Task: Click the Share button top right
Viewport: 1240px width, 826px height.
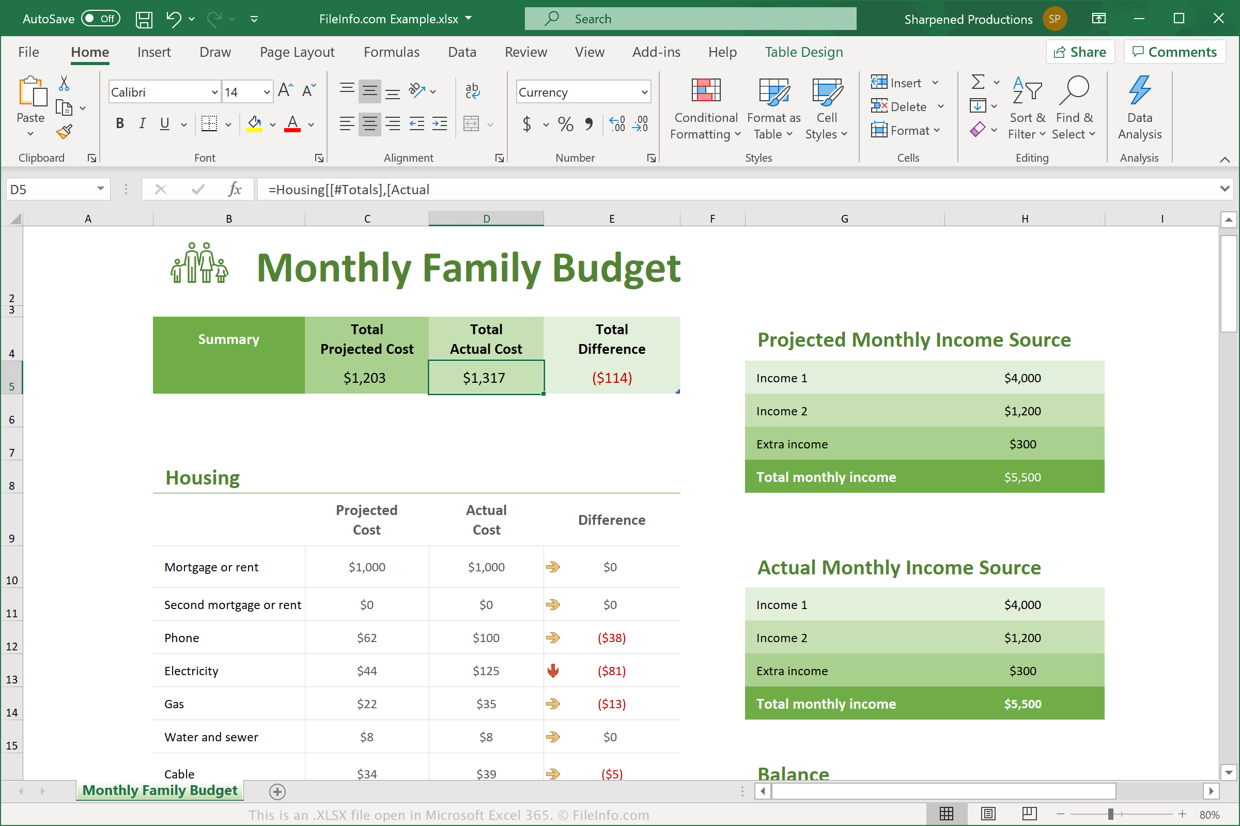Action: (1080, 52)
